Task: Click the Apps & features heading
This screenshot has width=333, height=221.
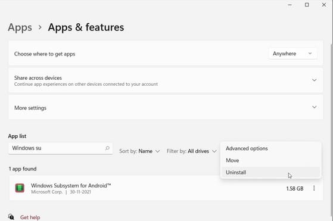Action: [x=86, y=27]
